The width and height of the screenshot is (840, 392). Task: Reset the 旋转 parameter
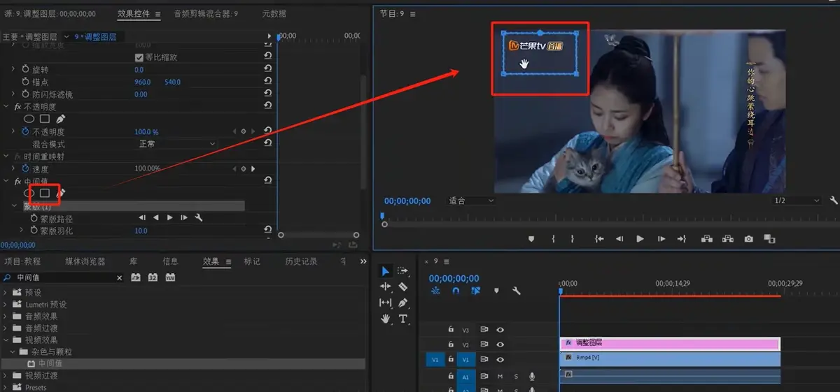pyautogui.click(x=268, y=70)
